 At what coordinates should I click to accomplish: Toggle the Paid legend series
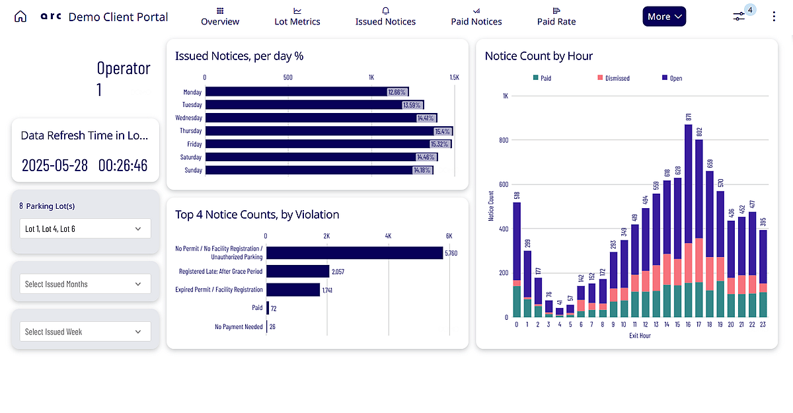coord(541,78)
